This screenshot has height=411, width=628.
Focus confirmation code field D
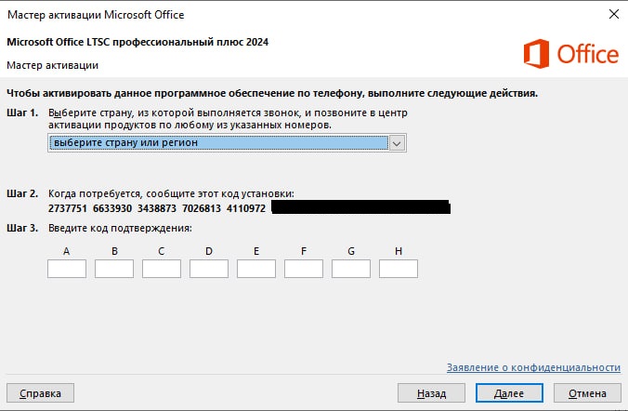(x=209, y=269)
